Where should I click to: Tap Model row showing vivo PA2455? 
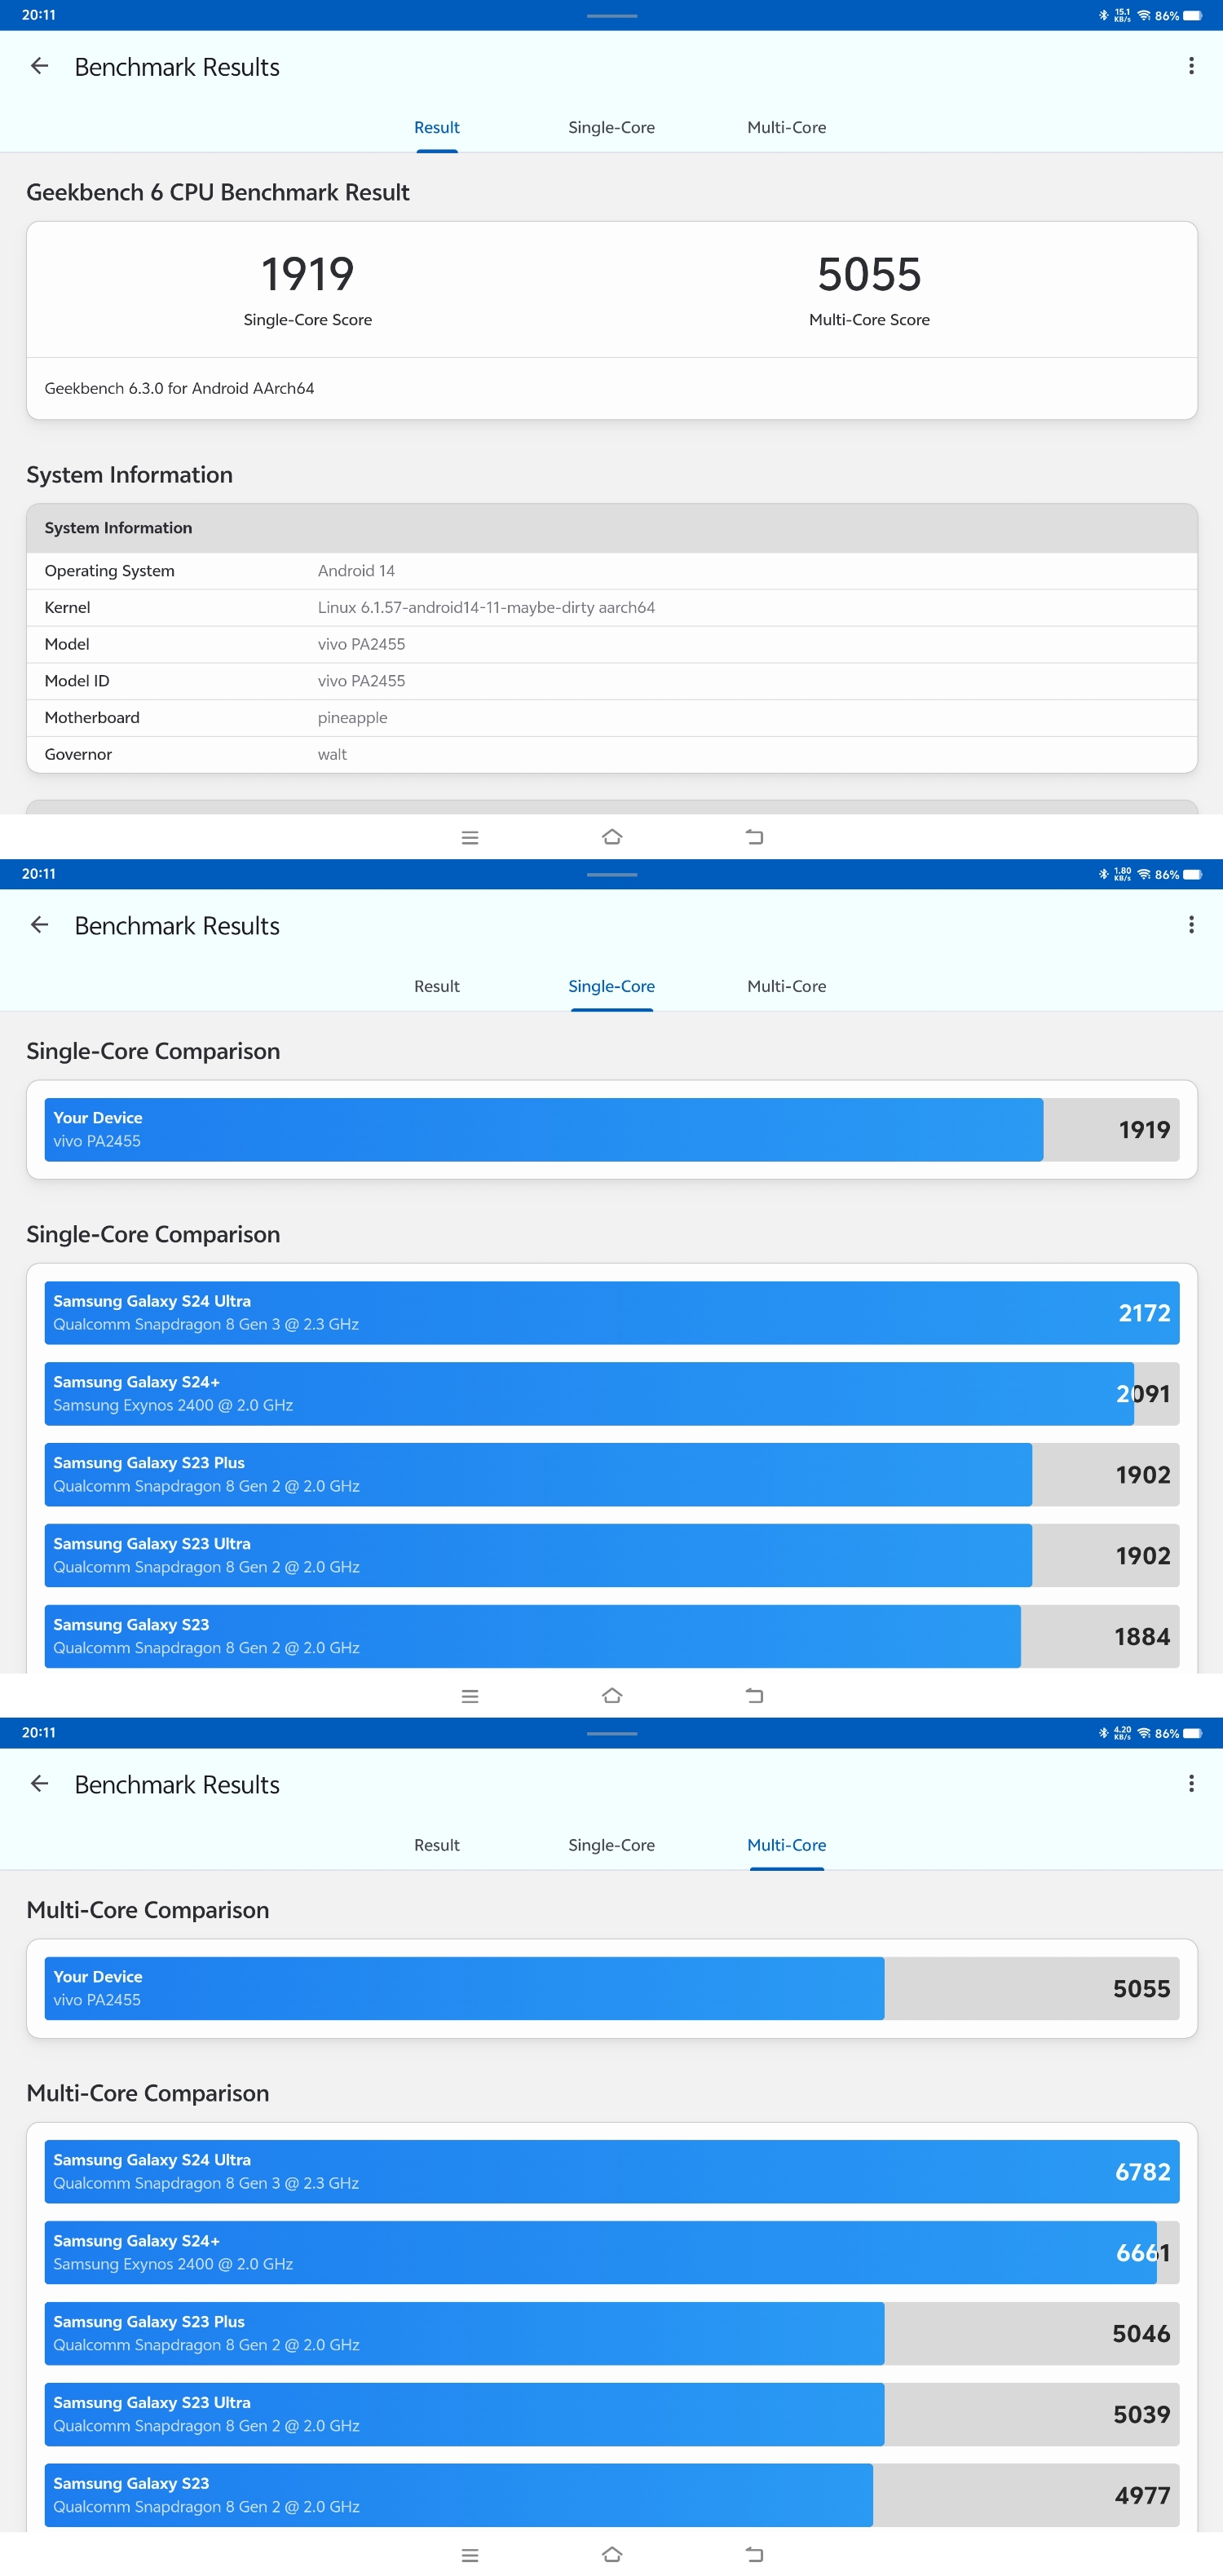pyautogui.click(x=612, y=645)
